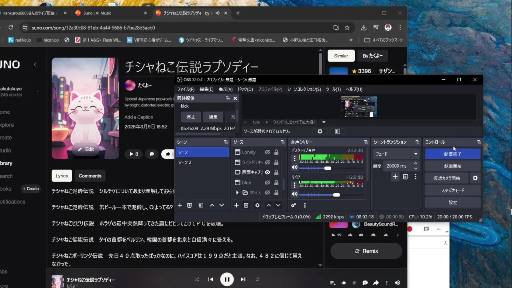
Task: Add a scene transition with plus icon
Action: pos(395,176)
